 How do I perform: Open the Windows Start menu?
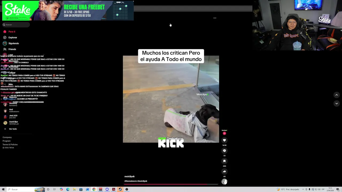point(3,189)
